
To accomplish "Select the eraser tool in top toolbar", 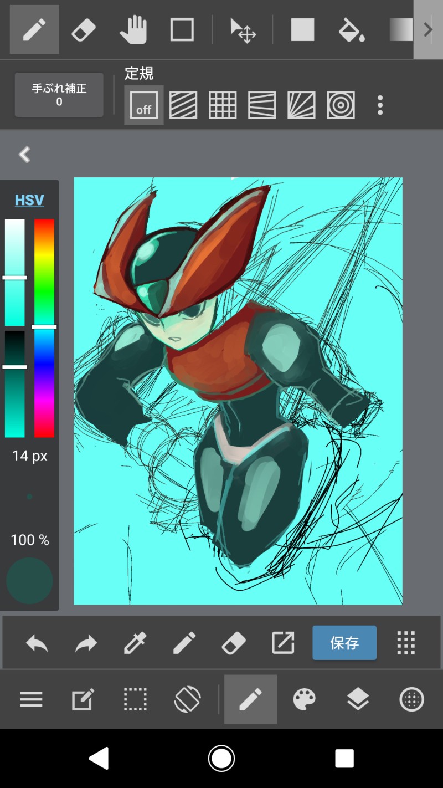I will [x=84, y=29].
